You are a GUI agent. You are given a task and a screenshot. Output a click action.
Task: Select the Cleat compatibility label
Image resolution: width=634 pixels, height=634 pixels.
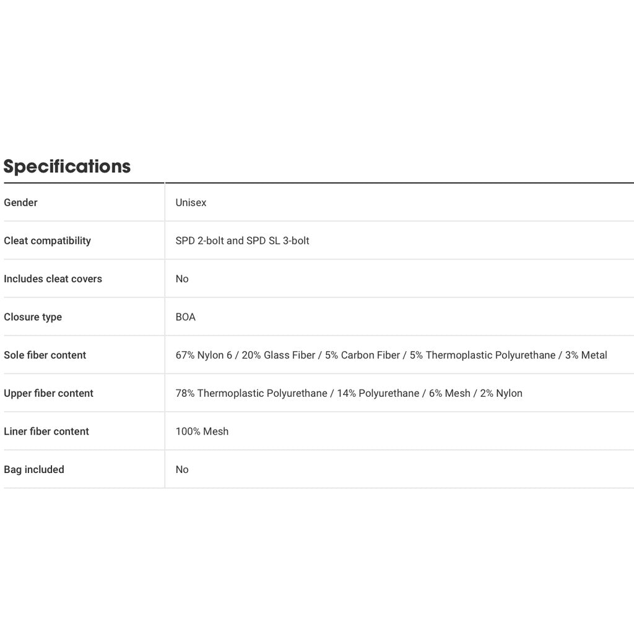(x=47, y=241)
